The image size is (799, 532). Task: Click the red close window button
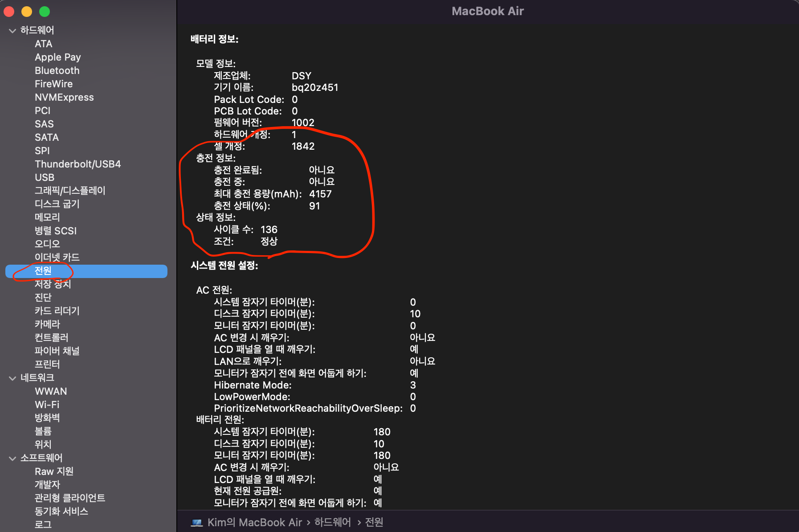click(9, 12)
